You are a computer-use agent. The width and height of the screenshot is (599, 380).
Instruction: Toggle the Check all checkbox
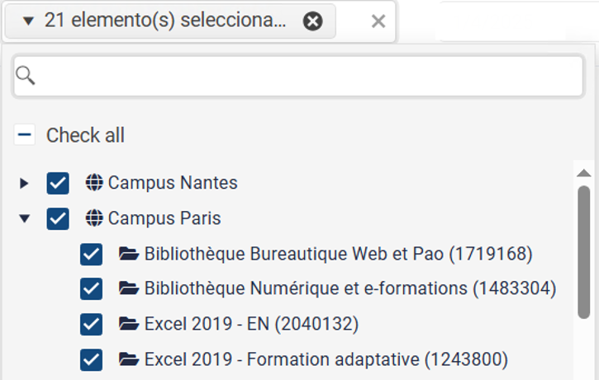coord(25,134)
